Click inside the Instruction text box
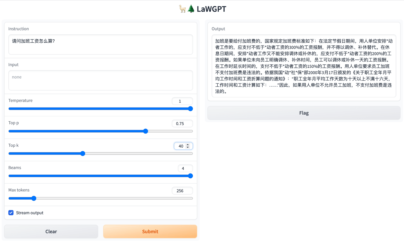 [x=100, y=45]
